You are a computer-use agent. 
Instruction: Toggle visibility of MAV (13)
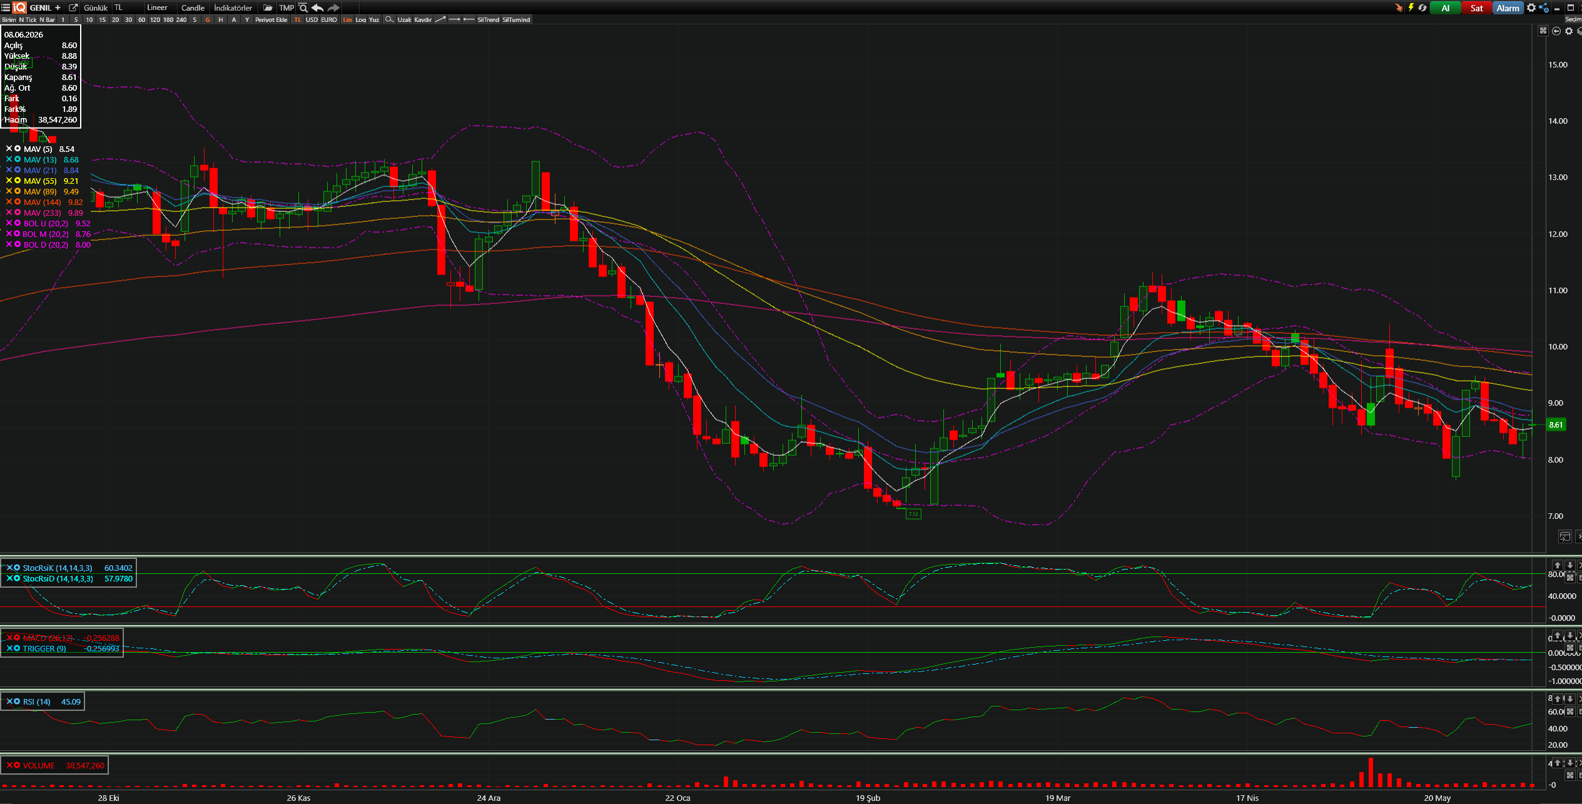point(18,159)
